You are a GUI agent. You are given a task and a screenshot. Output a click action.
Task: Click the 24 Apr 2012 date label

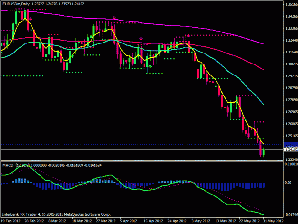pos(177,221)
